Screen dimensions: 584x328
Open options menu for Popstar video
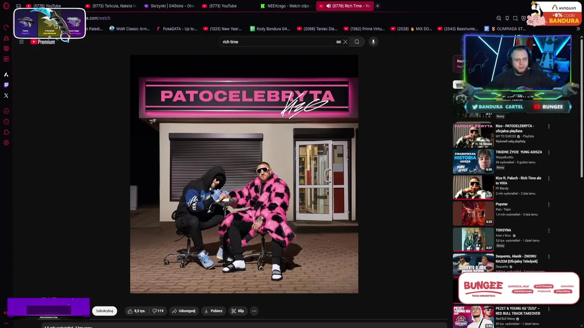coord(549,205)
